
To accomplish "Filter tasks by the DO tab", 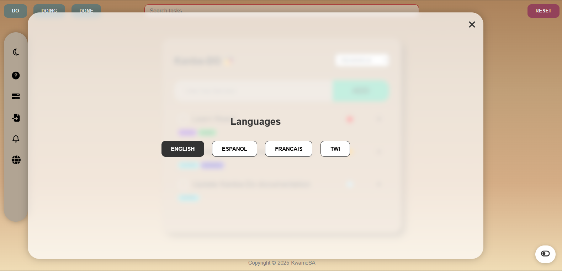I will click(x=15, y=11).
